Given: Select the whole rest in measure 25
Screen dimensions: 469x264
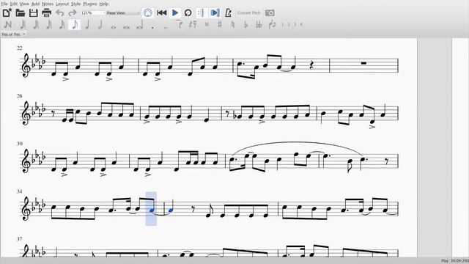Looking at the screenshot, I should coord(363,63).
